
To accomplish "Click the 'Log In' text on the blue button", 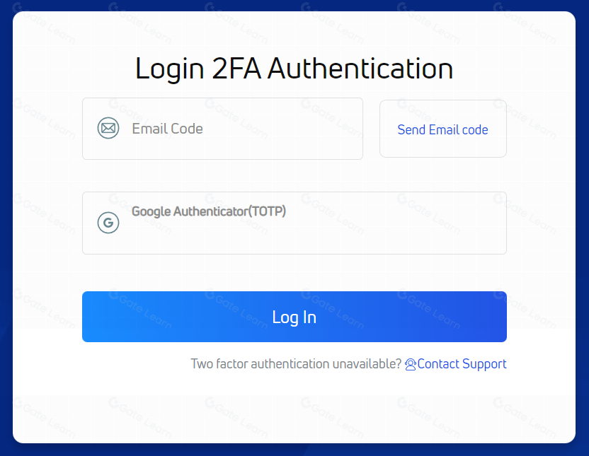I will click(294, 317).
